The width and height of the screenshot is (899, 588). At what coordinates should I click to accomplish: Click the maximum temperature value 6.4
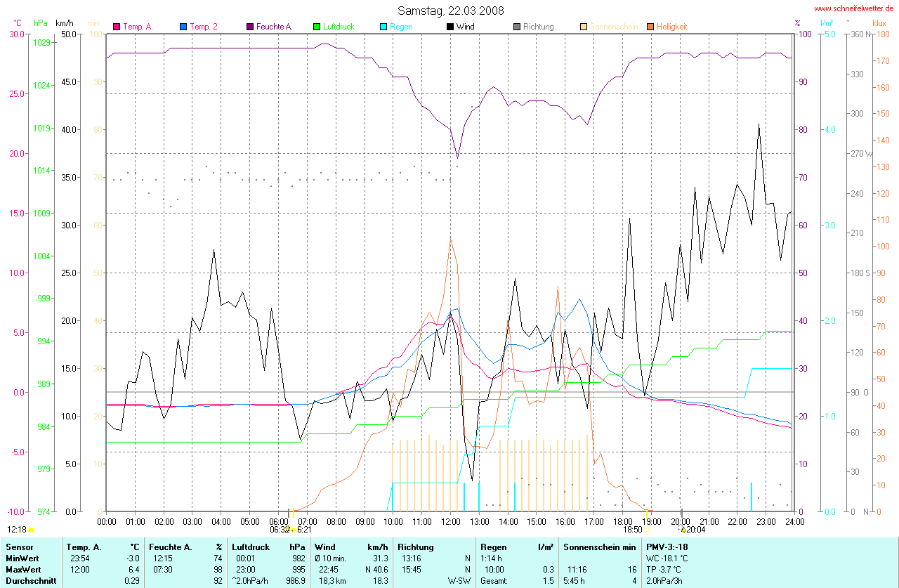click(x=135, y=569)
